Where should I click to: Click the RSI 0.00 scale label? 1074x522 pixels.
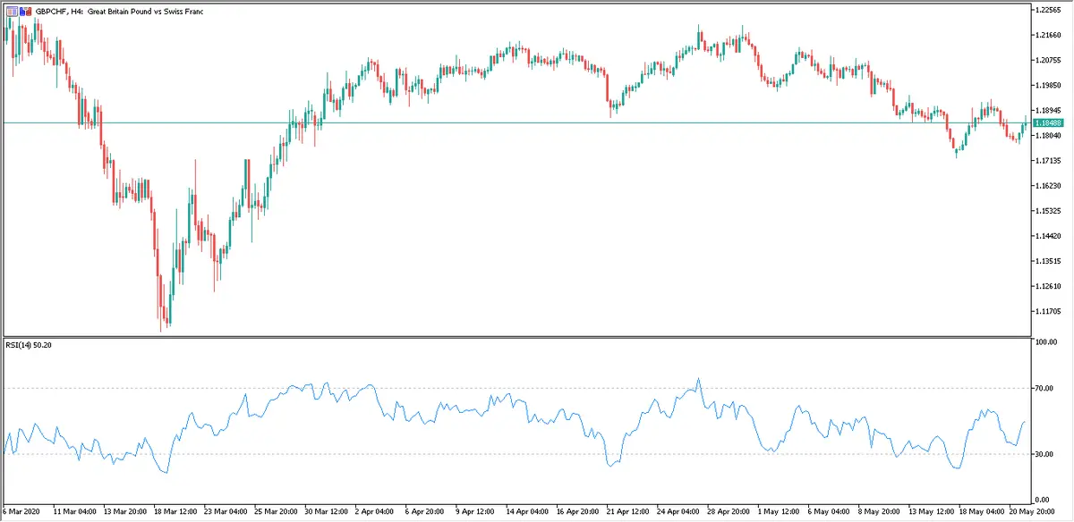coord(1044,499)
